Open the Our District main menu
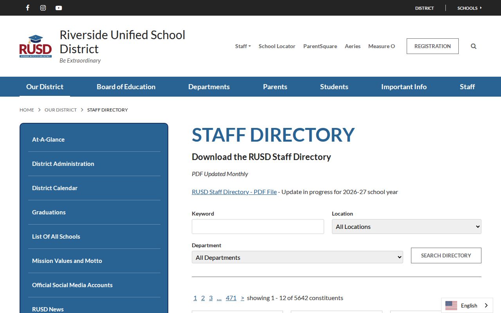Screen dimensions: 501x313 (45, 86)
